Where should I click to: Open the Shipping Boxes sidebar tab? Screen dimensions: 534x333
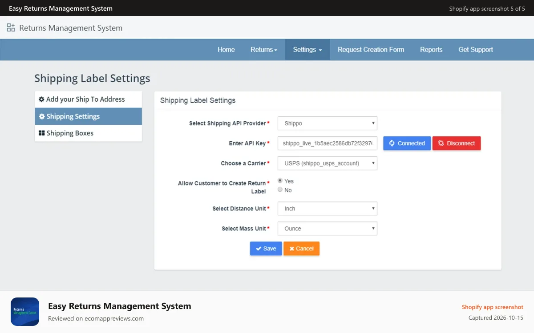coord(89,133)
